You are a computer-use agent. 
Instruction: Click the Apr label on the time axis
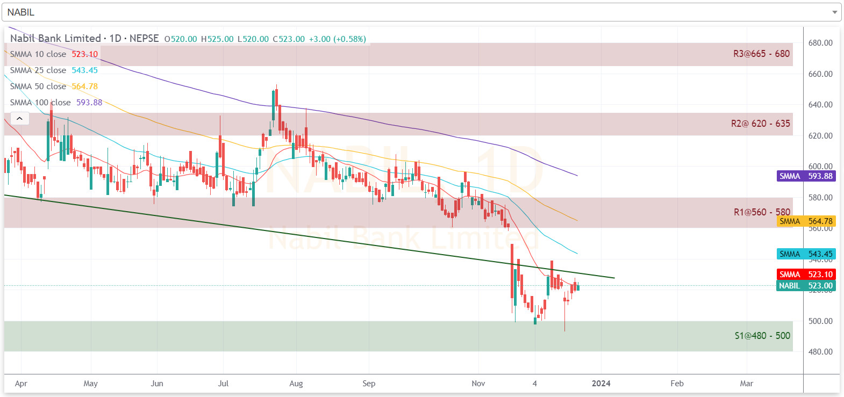[x=21, y=384]
